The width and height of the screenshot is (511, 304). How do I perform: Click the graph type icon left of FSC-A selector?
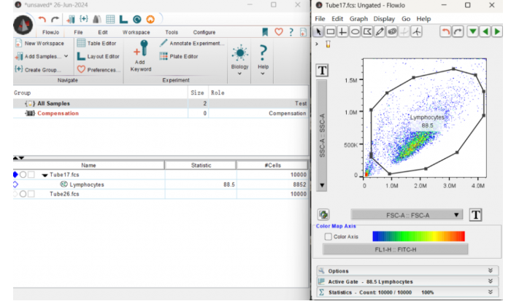tap(323, 214)
